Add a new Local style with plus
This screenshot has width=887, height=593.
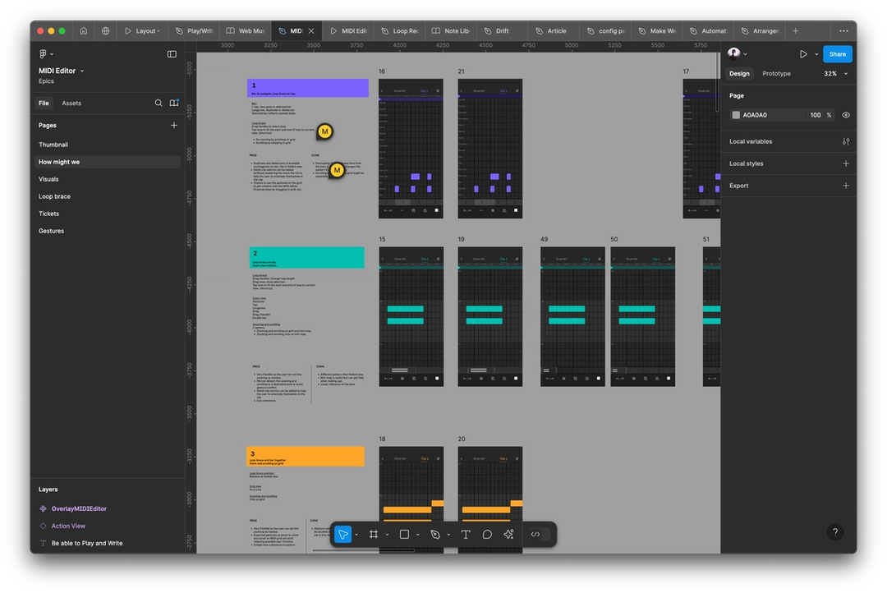(846, 163)
